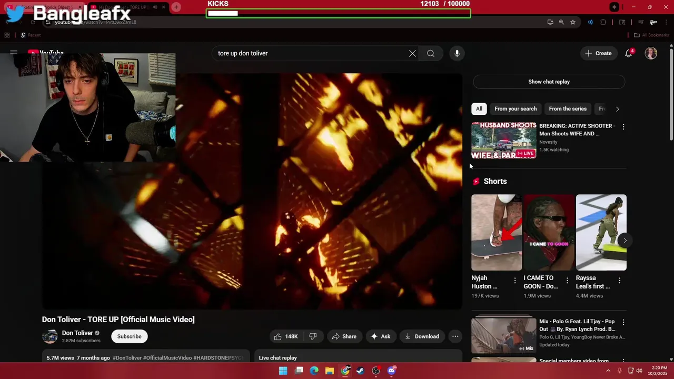The height and width of the screenshot is (379, 674).
Task: Click the Mix - Polo G title
Action: click(x=577, y=325)
